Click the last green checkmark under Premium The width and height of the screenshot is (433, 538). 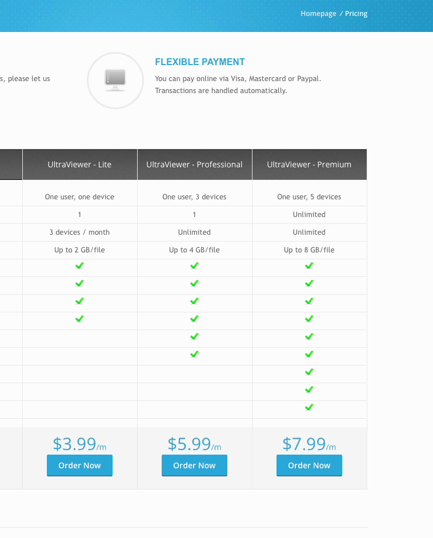point(309,407)
